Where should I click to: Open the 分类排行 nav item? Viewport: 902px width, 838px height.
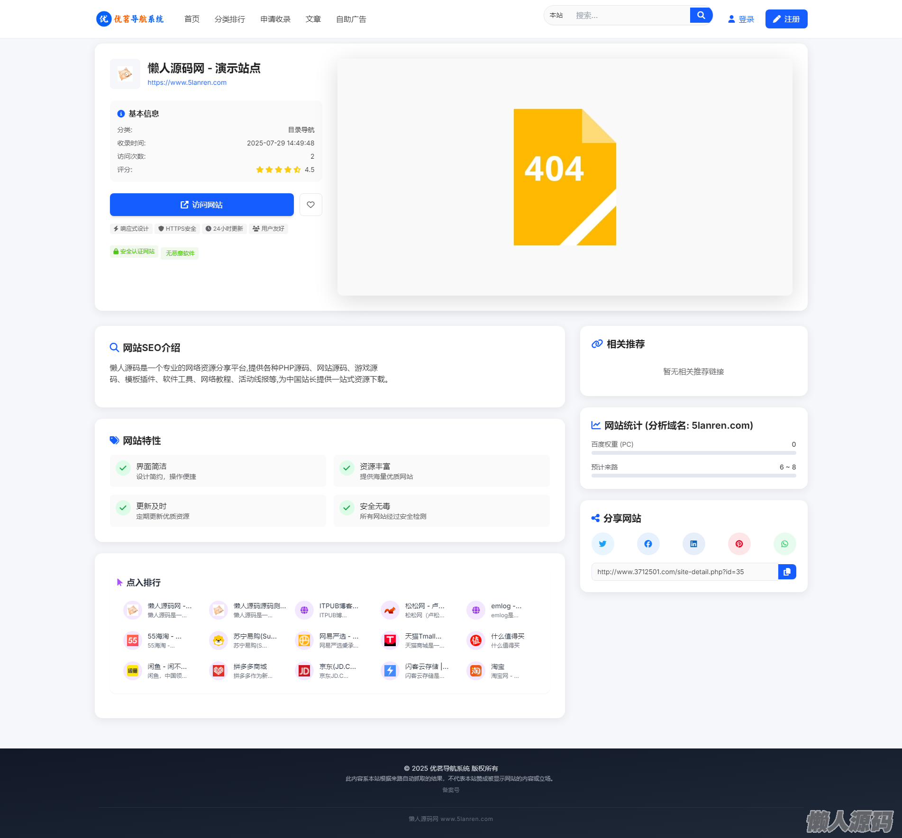pyautogui.click(x=230, y=19)
